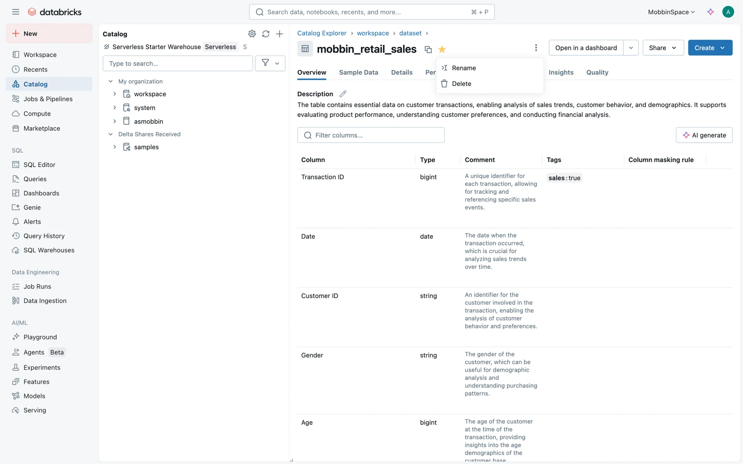The height and width of the screenshot is (464, 743).
Task: Open the Databricks Assistant sparkle icon
Action: (x=710, y=12)
